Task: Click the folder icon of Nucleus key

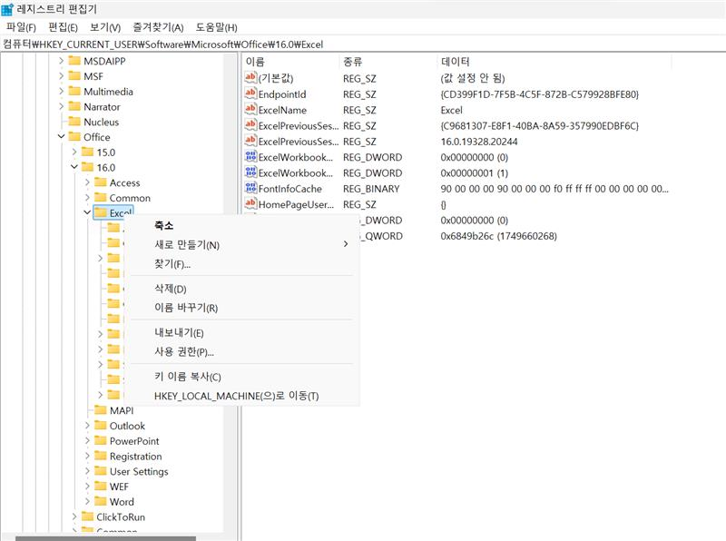Action: coord(74,122)
